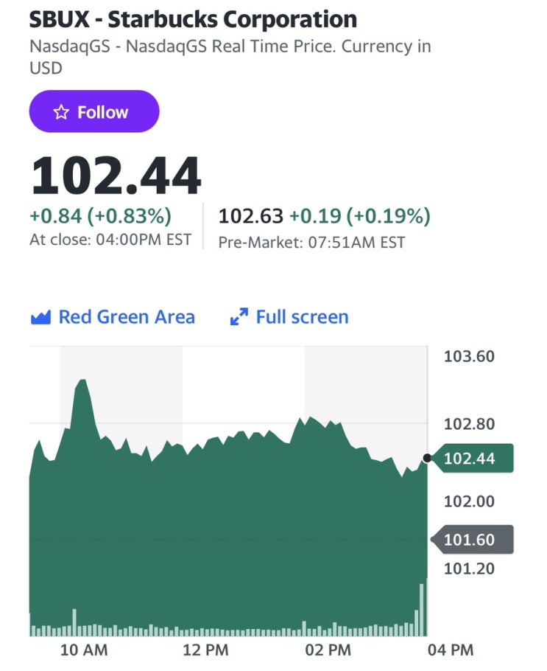Click the SBUX - Starbucks Corporation title

click(x=193, y=19)
